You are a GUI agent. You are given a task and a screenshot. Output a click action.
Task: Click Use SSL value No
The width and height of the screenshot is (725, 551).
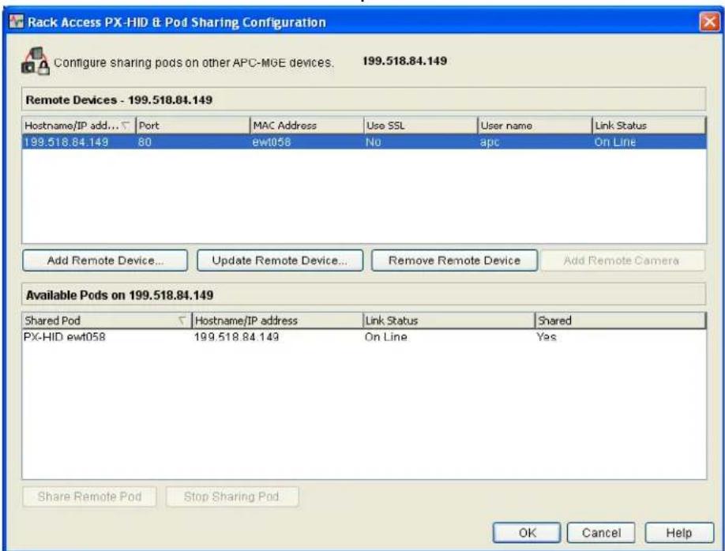tap(373, 142)
